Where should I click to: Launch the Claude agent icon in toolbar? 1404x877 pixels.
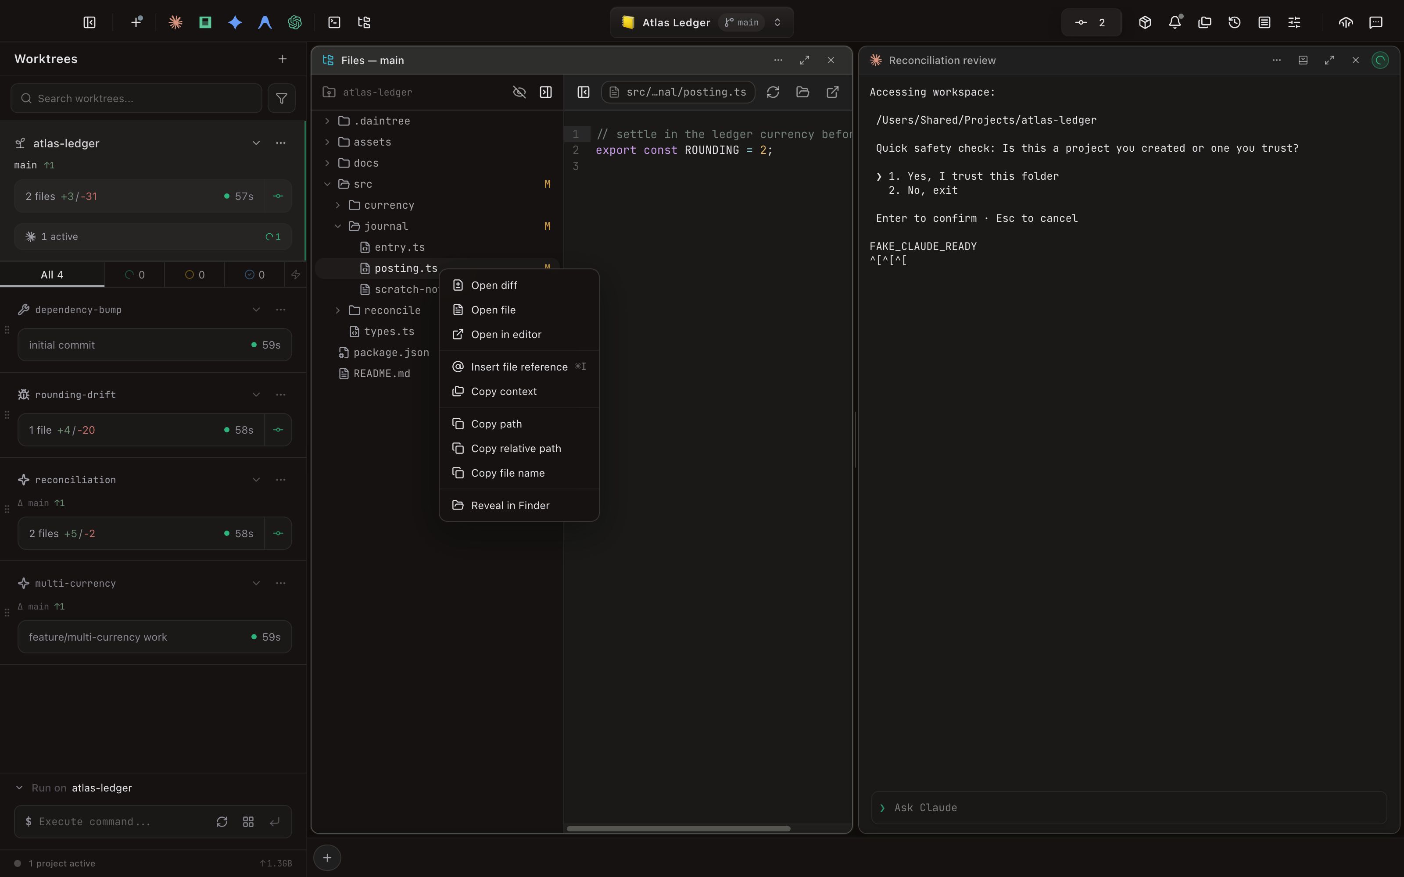[x=175, y=22]
